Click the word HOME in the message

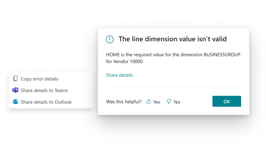(113, 55)
